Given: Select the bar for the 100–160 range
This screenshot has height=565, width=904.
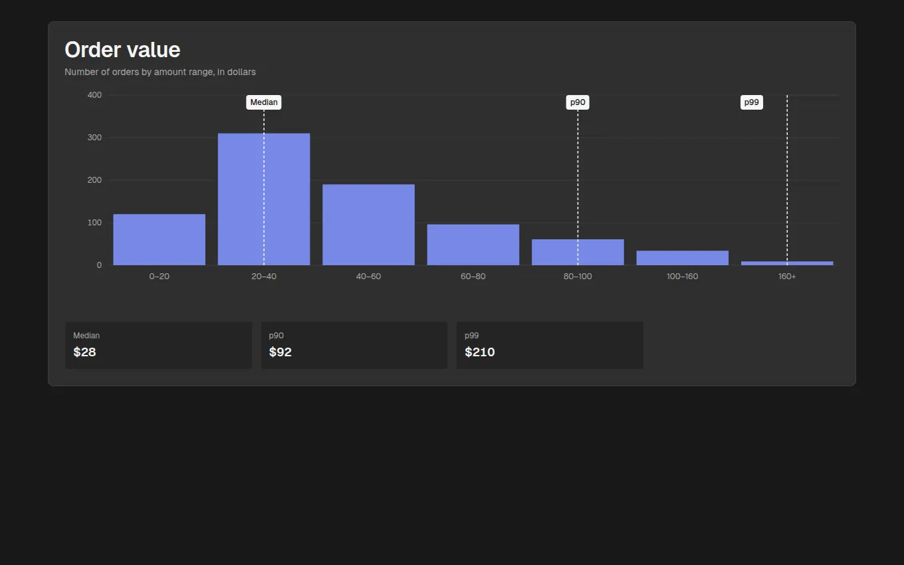Looking at the screenshot, I should (683, 258).
